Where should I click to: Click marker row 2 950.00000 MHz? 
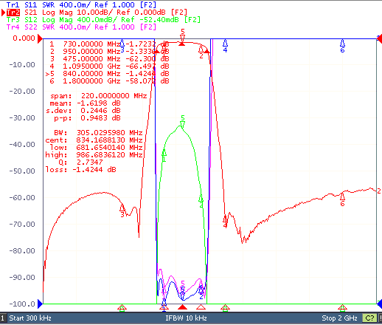[109, 52]
